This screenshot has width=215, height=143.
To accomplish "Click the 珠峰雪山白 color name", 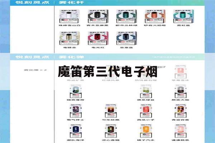I will point(70,25).
